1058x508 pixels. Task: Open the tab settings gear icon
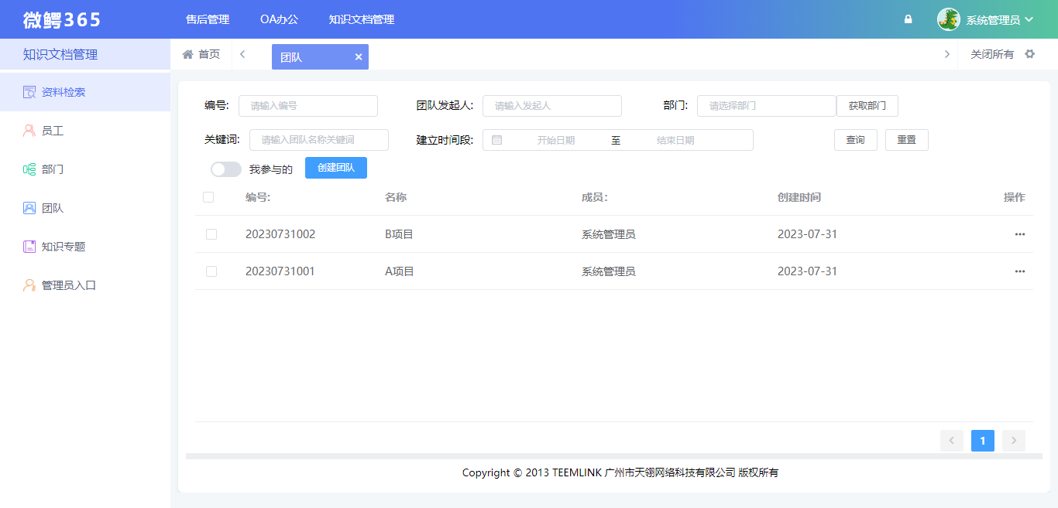click(x=1030, y=54)
